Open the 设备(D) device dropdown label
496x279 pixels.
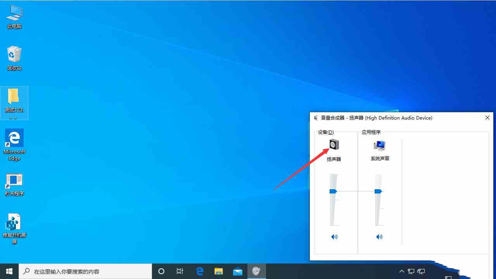pos(326,132)
